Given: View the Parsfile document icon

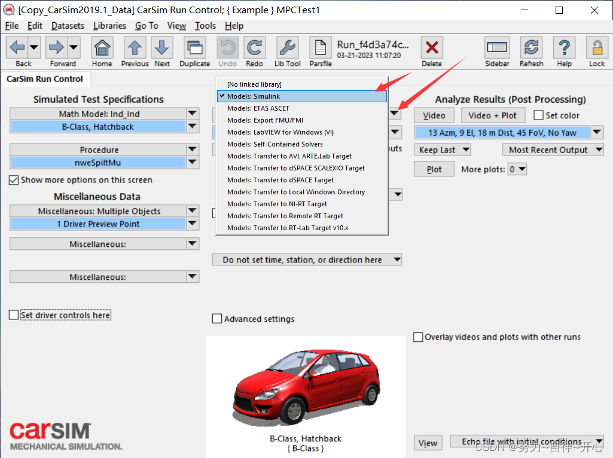Looking at the screenshot, I should click(x=321, y=48).
